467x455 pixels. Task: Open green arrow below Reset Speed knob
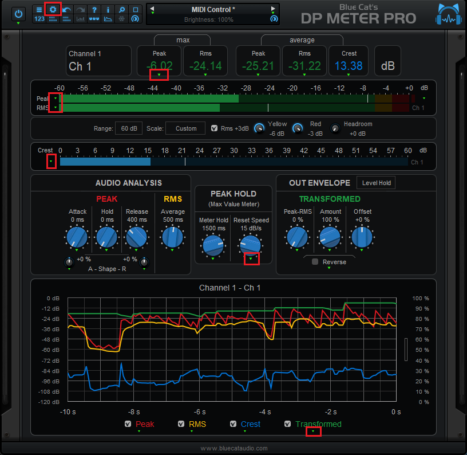251,258
